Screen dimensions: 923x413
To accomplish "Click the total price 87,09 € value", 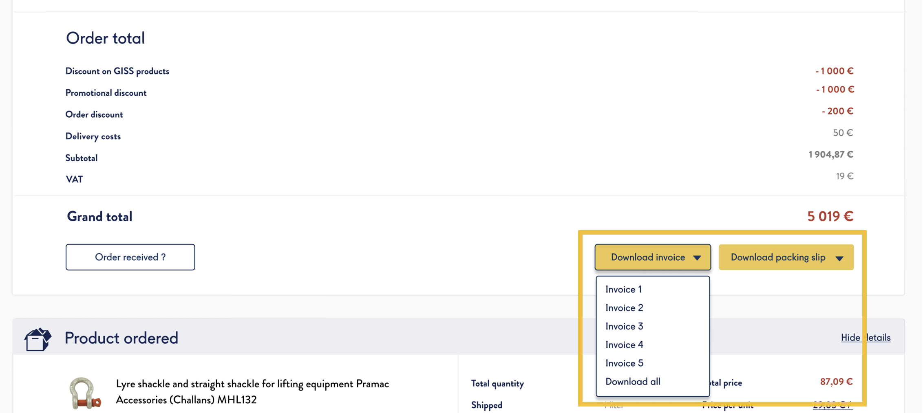I will pos(836,382).
